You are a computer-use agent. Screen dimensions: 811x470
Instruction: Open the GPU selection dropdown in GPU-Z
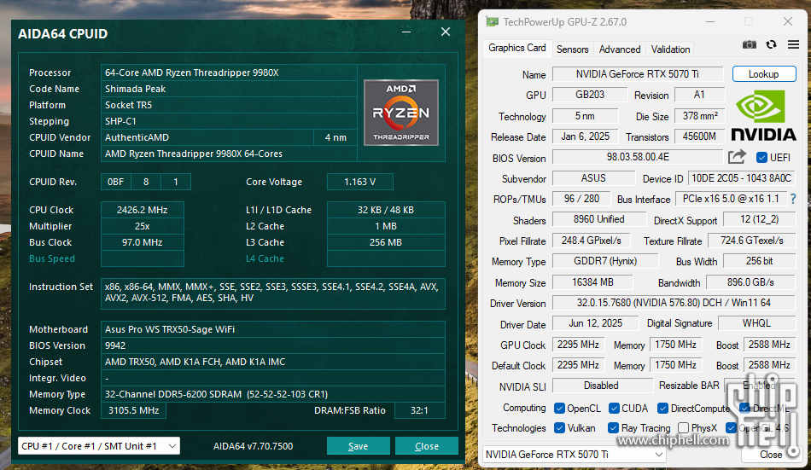pyautogui.click(x=575, y=455)
